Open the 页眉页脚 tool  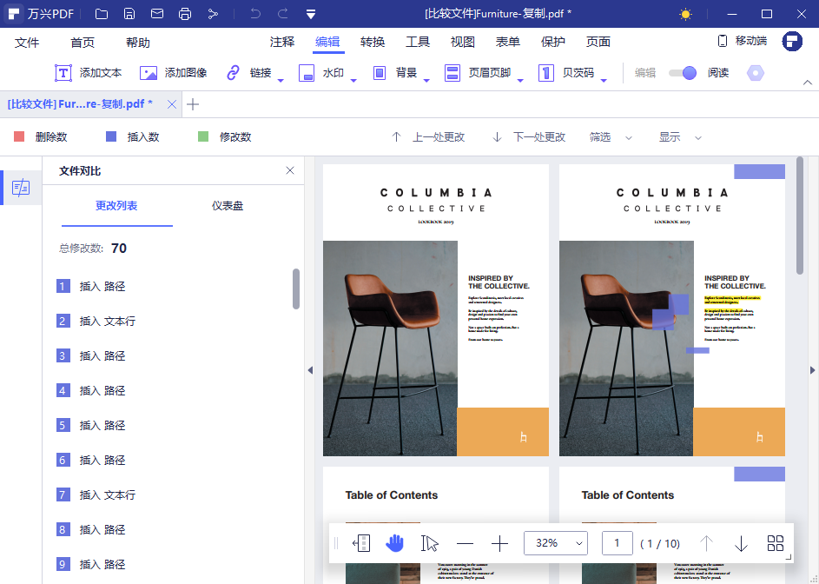pos(479,73)
